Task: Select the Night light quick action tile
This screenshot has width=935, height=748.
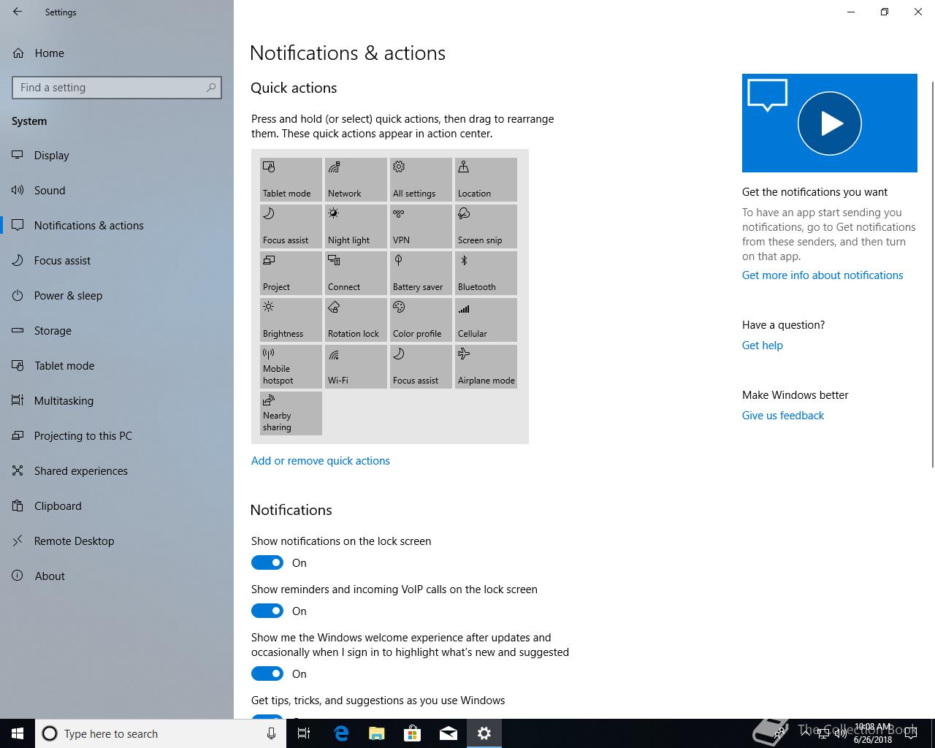Action: tap(356, 226)
